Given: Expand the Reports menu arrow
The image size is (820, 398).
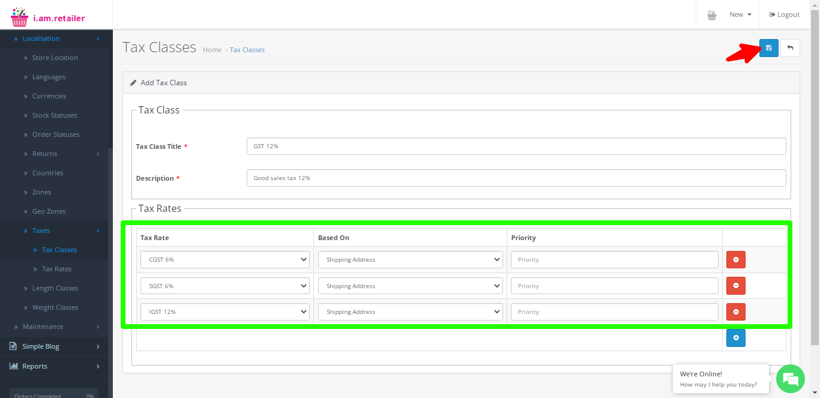Looking at the screenshot, I should 98,366.
